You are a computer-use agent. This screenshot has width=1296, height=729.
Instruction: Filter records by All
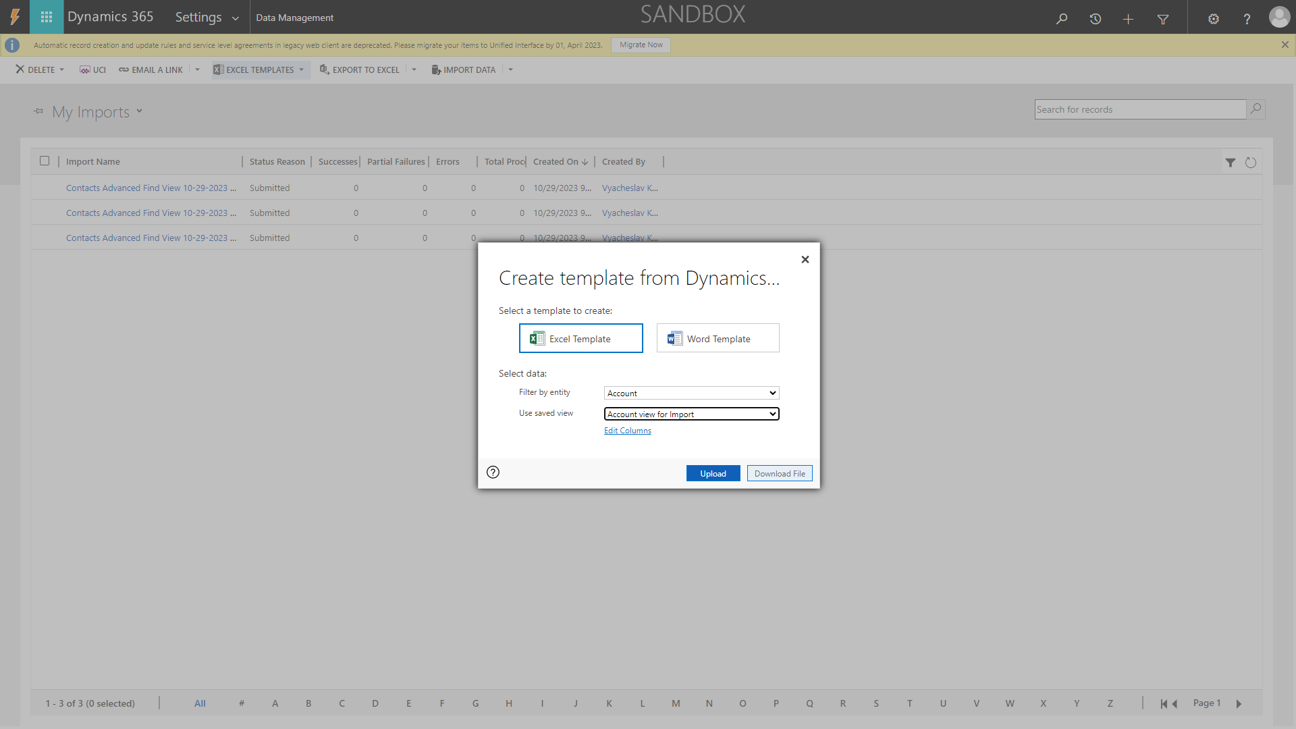(200, 703)
